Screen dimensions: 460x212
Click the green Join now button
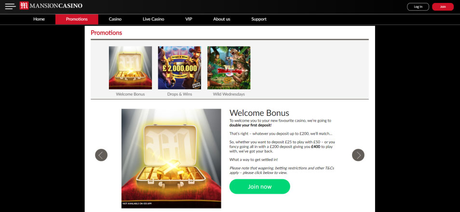tap(259, 187)
